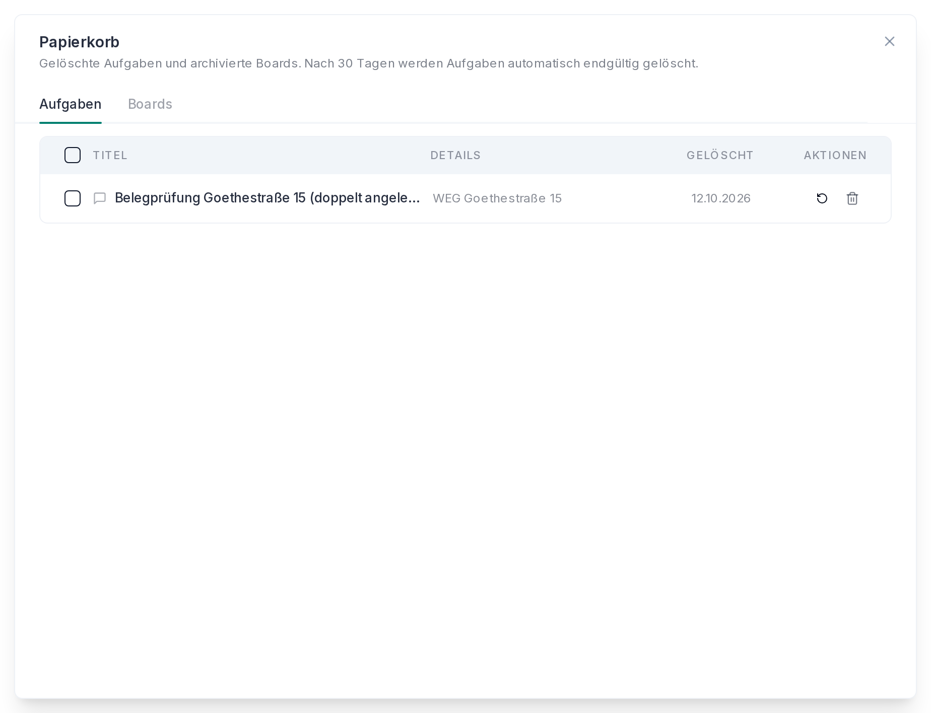Click the TITEL column header

coord(110,155)
